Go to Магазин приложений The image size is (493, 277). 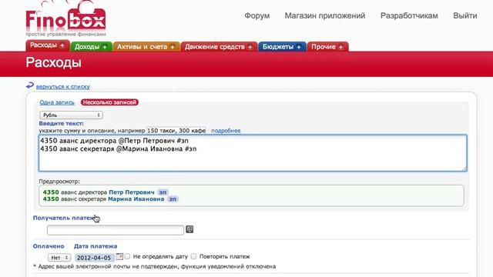(x=325, y=15)
